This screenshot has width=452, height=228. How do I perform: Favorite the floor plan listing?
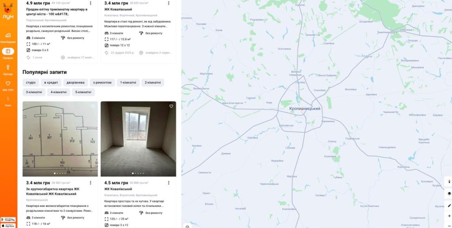click(93, 106)
